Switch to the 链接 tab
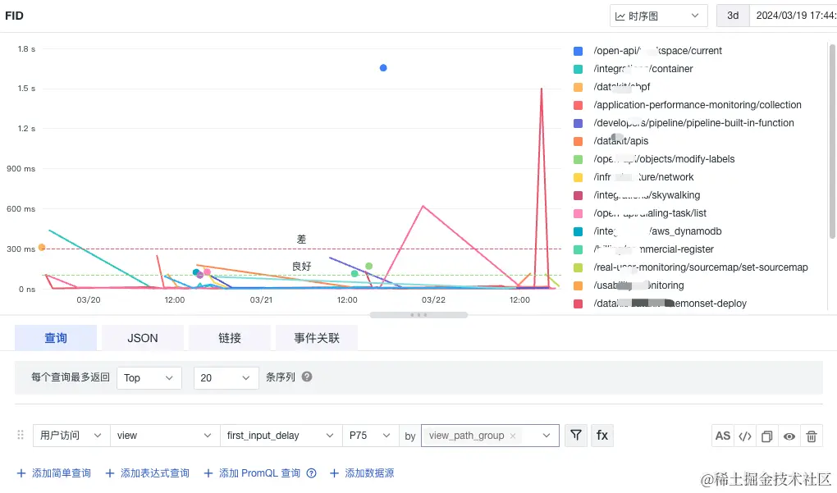 [230, 338]
